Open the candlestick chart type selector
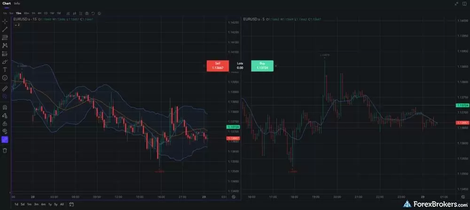The image size is (470, 210). click(x=75, y=14)
